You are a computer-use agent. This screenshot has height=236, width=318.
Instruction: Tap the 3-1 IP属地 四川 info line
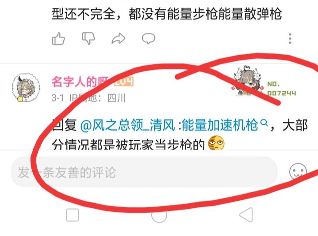coord(88,98)
